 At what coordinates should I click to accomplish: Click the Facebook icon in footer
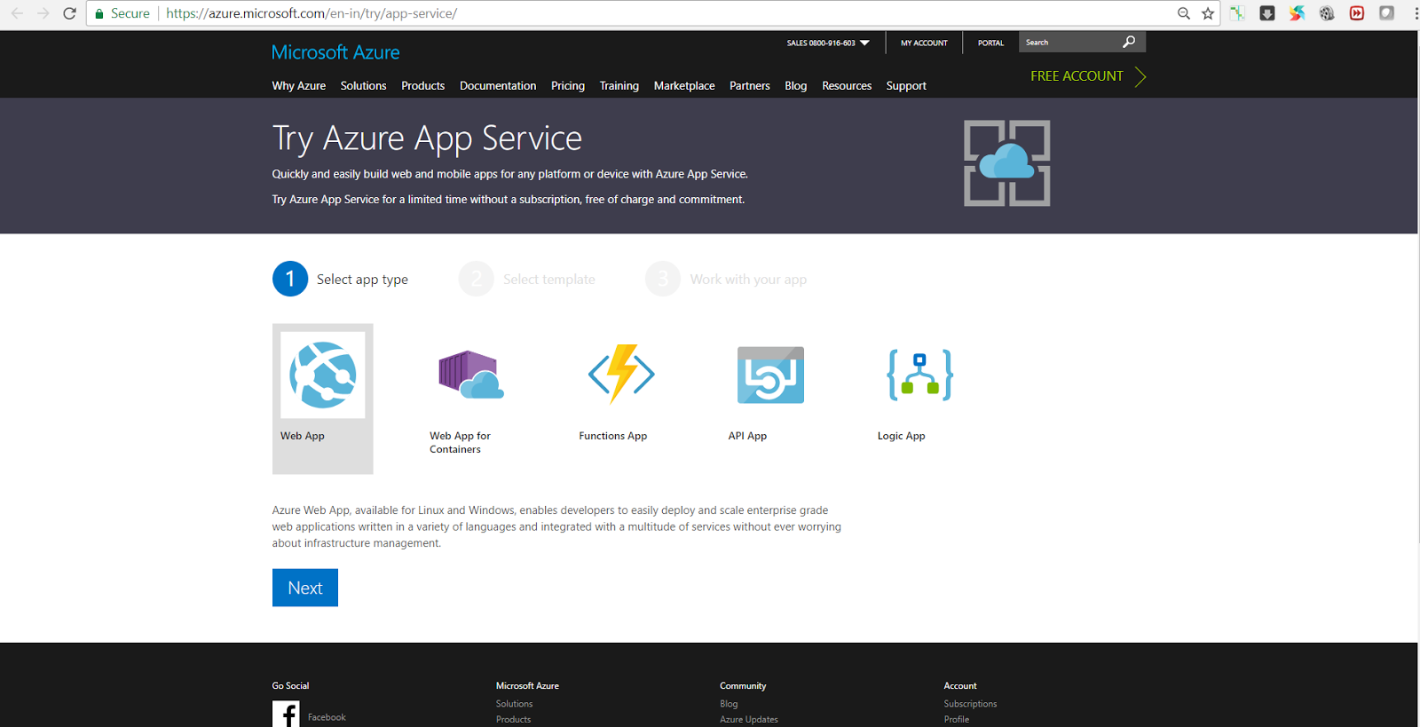click(286, 714)
